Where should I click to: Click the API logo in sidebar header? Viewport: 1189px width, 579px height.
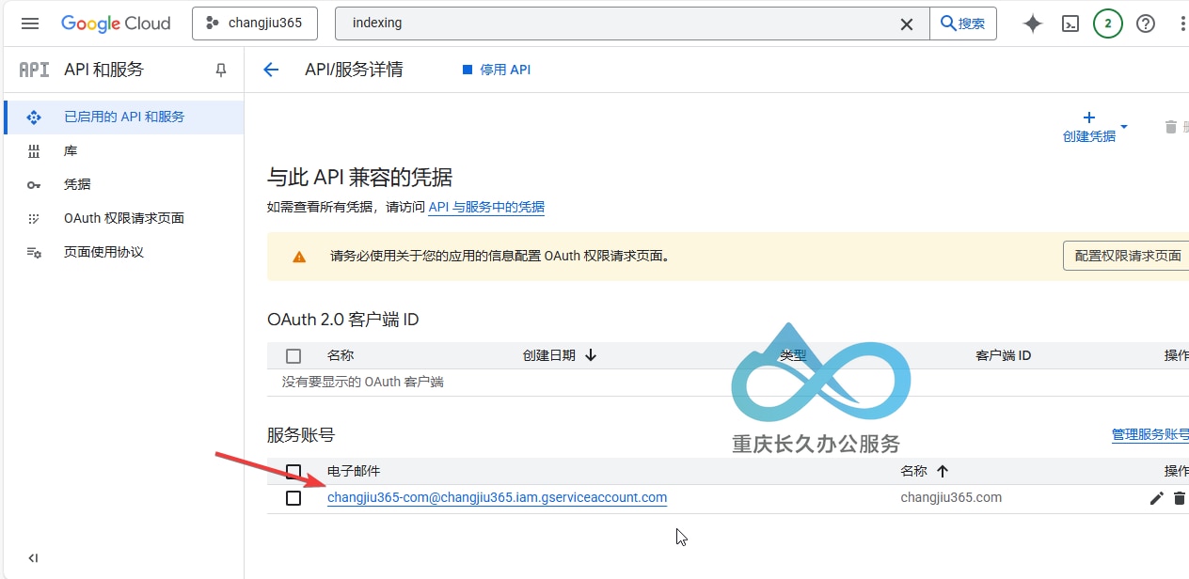tap(34, 70)
